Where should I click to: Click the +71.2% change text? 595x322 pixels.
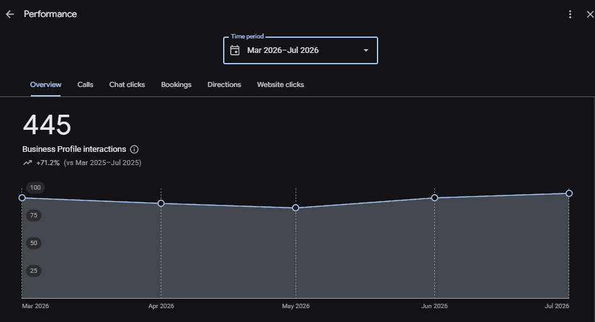pyautogui.click(x=48, y=163)
